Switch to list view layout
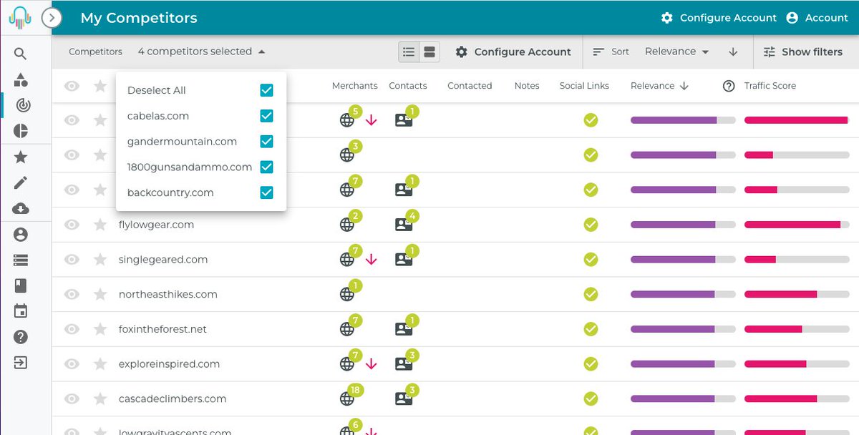This screenshot has height=435, width=859. pyautogui.click(x=409, y=52)
